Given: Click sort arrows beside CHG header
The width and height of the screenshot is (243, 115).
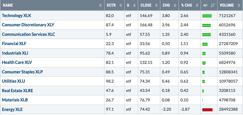Looking at the screenshot, I should tap(175, 5).
